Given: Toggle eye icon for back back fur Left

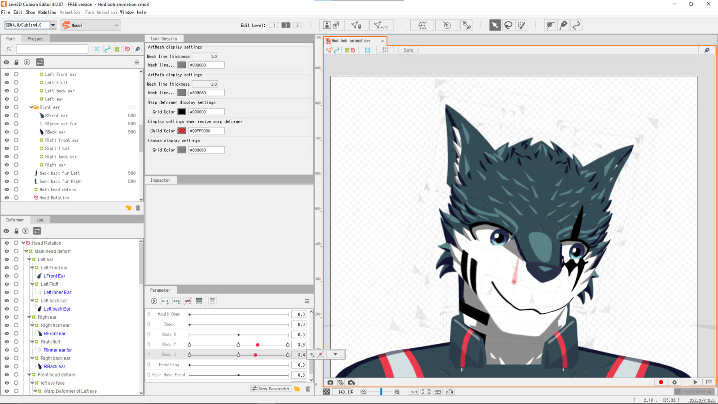Looking at the screenshot, I should [x=7, y=173].
